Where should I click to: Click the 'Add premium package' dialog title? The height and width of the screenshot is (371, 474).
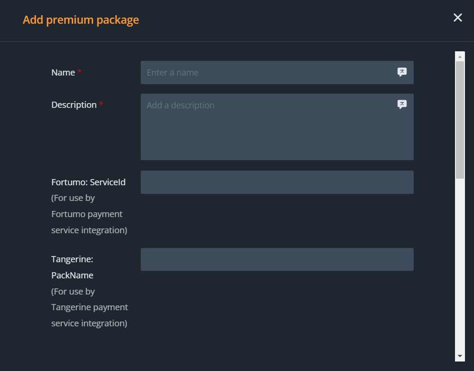[x=81, y=20]
